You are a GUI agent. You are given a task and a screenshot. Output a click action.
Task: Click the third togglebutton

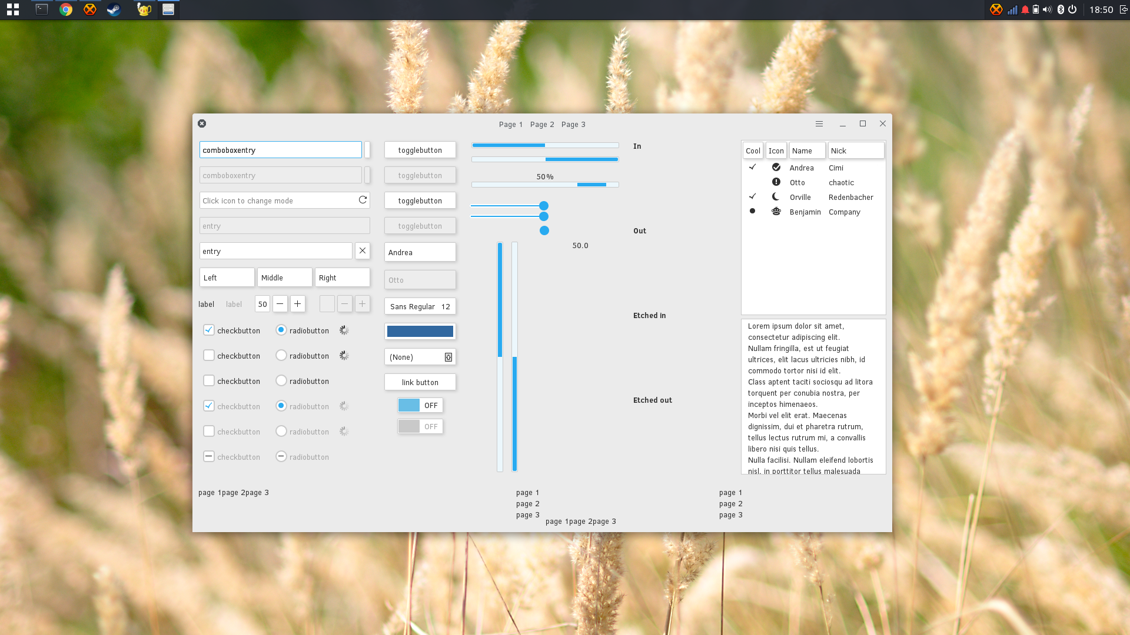tap(420, 200)
